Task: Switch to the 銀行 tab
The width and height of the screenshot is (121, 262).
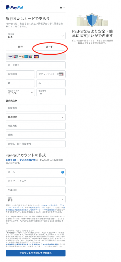Action: [x=20, y=47]
